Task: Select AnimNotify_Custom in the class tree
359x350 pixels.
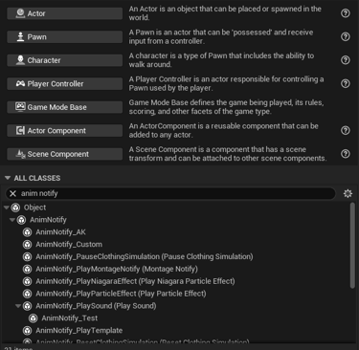Action: coord(69,245)
